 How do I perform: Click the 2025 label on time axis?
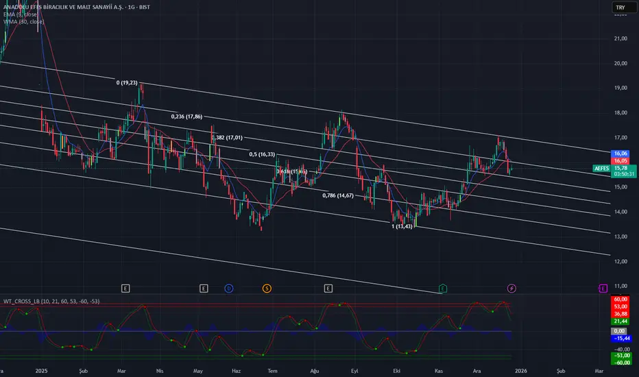click(41, 371)
